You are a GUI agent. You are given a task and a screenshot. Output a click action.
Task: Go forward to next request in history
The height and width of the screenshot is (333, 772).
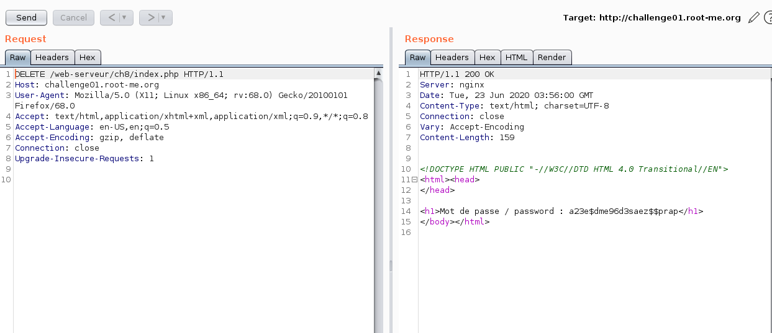pos(151,17)
